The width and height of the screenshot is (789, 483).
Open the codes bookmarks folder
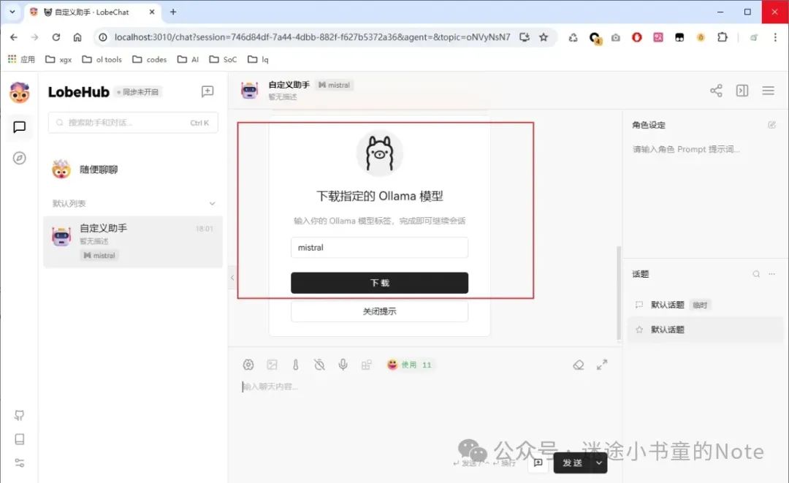coord(150,59)
